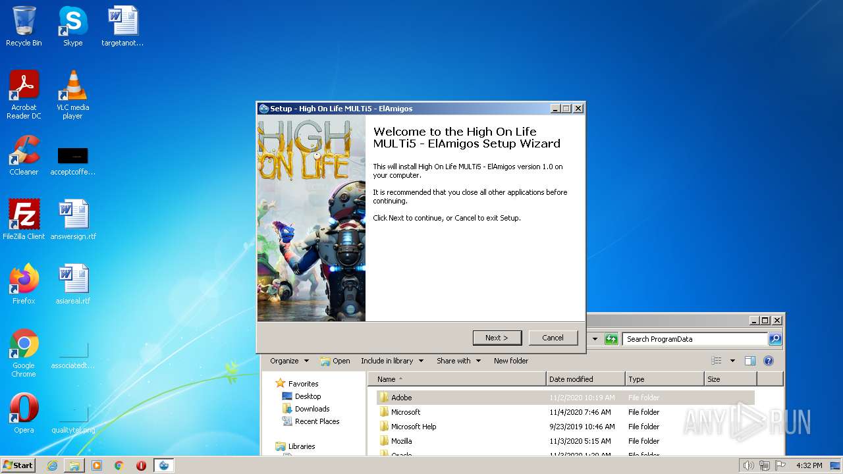Select asiareal.rtf on desktop
Screen dimensions: 843x474
(x=73, y=284)
